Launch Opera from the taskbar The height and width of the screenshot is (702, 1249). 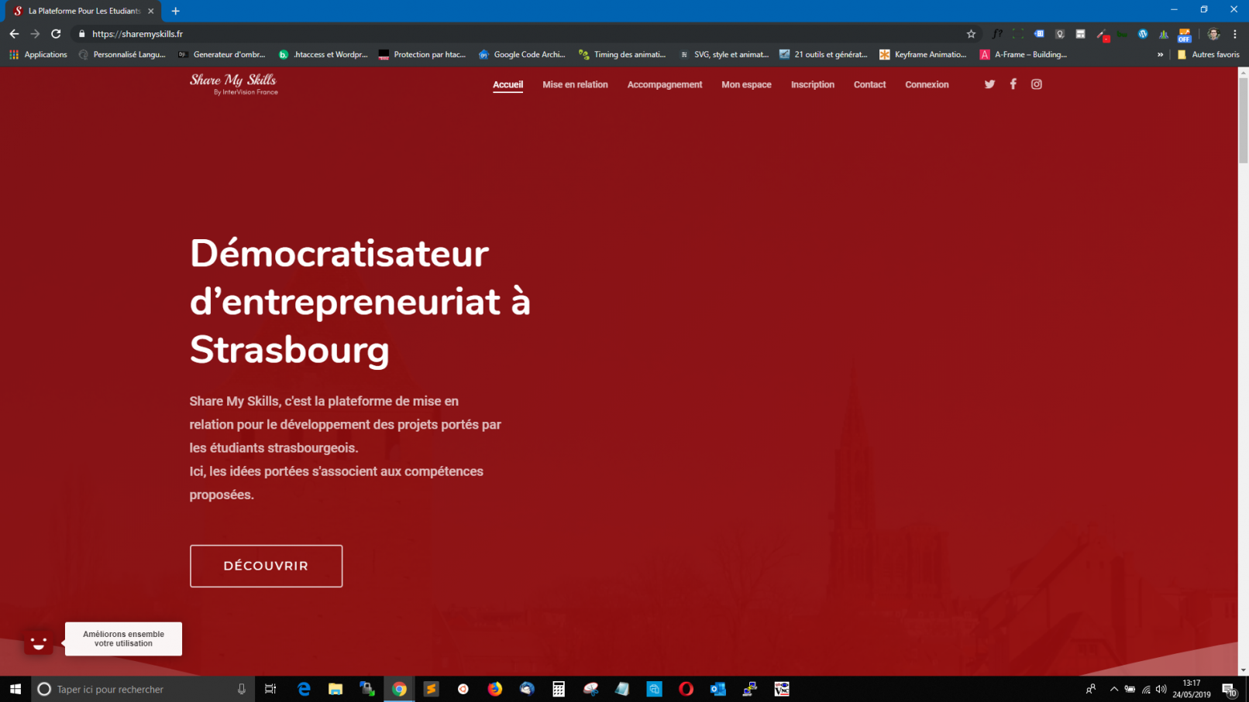tap(686, 689)
